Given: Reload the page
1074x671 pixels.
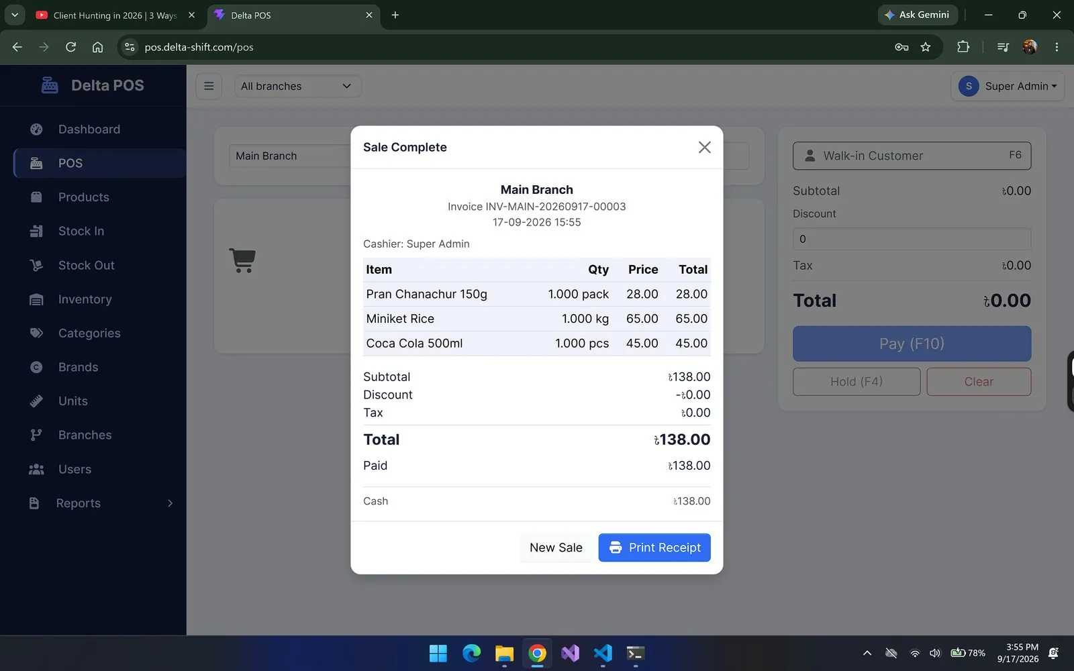Looking at the screenshot, I should [70, 47].
